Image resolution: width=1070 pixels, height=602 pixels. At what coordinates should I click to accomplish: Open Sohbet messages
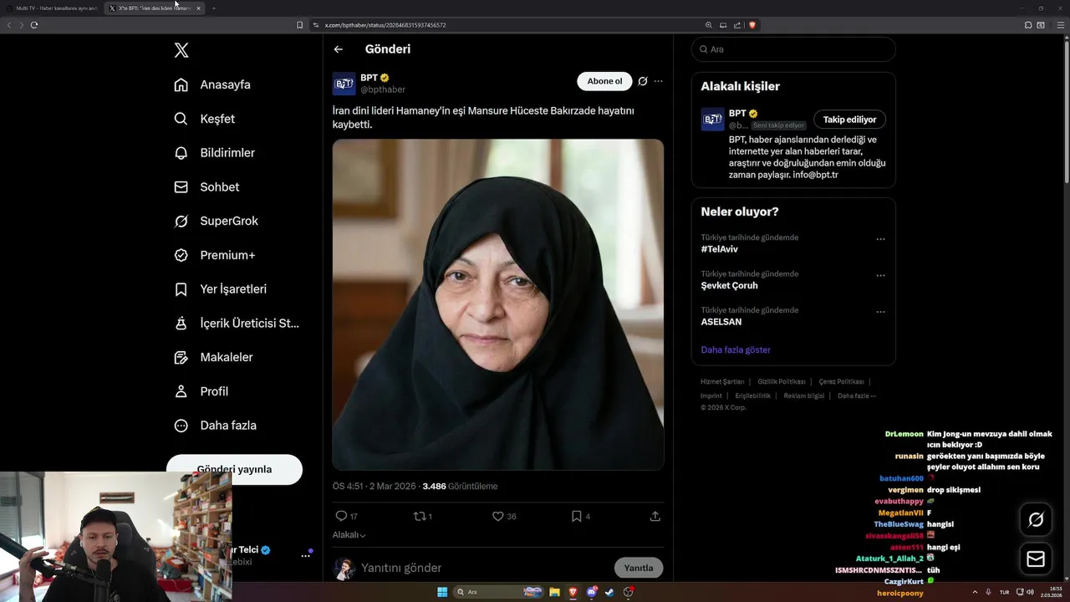pos(206,187)
